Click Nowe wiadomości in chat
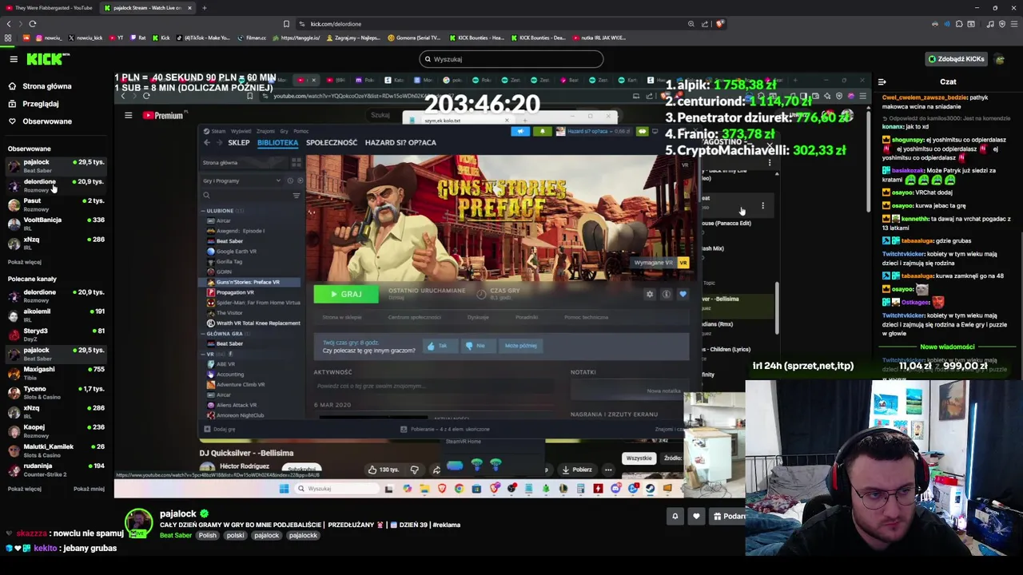 [947, 347]
